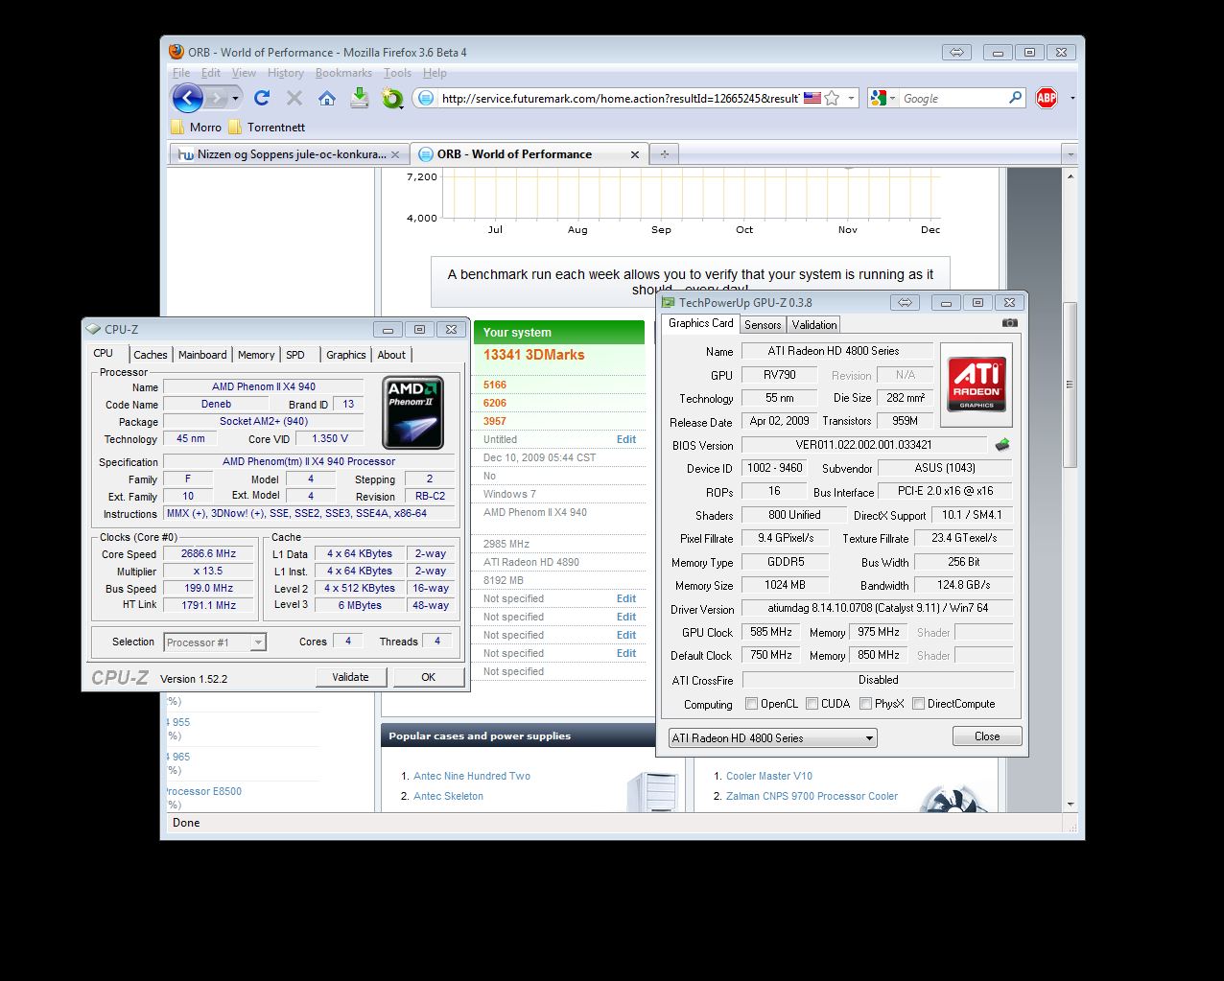Open the address bar history dropdown
The image size is (1224, 981).
pos(851,98)
